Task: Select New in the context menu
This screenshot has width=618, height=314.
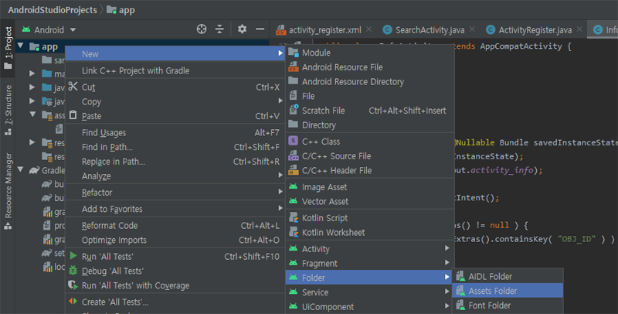Action: 175,53
